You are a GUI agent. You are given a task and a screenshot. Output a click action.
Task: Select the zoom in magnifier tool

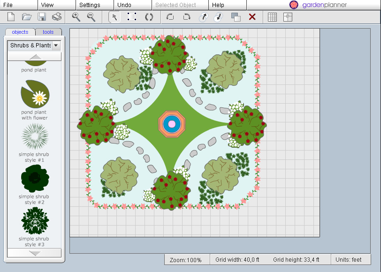[x=76, y=17]
